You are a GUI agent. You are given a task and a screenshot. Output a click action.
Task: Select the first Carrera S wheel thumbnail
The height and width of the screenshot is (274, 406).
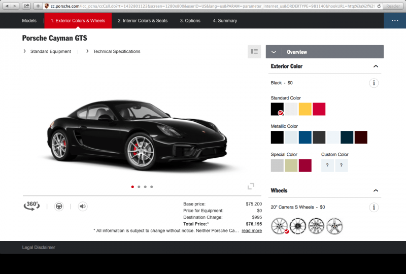coord(280,226)
